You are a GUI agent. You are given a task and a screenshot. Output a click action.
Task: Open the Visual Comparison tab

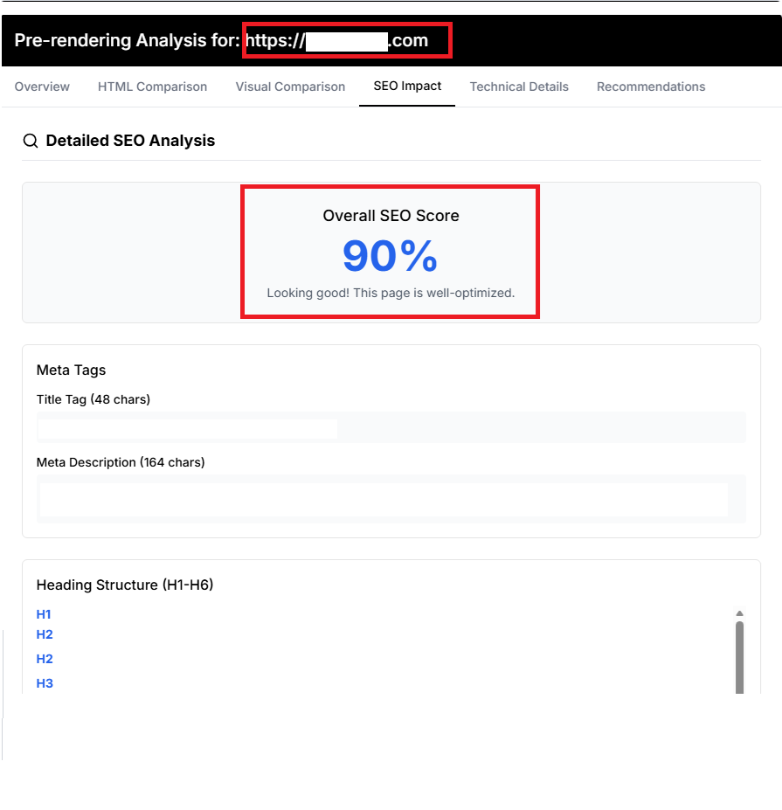tap(290, 87)
